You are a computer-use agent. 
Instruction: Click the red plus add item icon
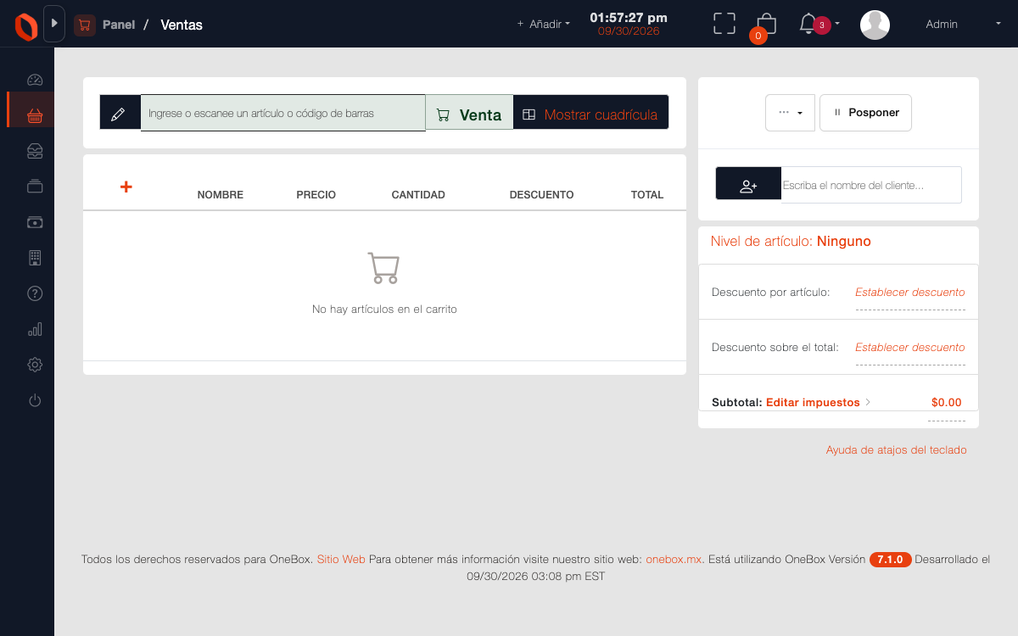(126, 187)
